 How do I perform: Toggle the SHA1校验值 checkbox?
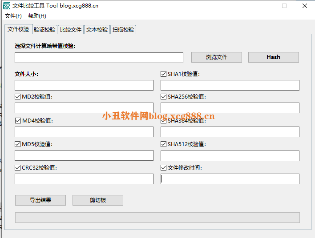[164, 74]
